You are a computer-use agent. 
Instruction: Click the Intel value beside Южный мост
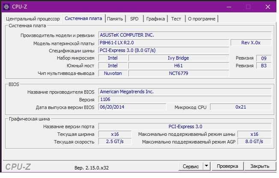(x=113, y=66)
